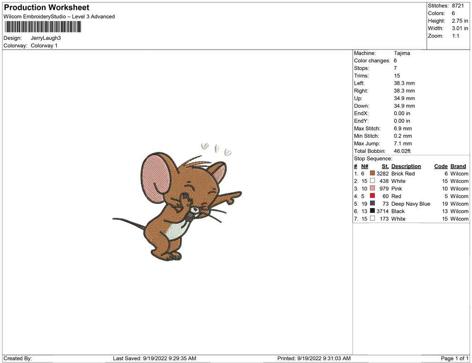Click the Brick Red color swatch

tap(372, 173)
